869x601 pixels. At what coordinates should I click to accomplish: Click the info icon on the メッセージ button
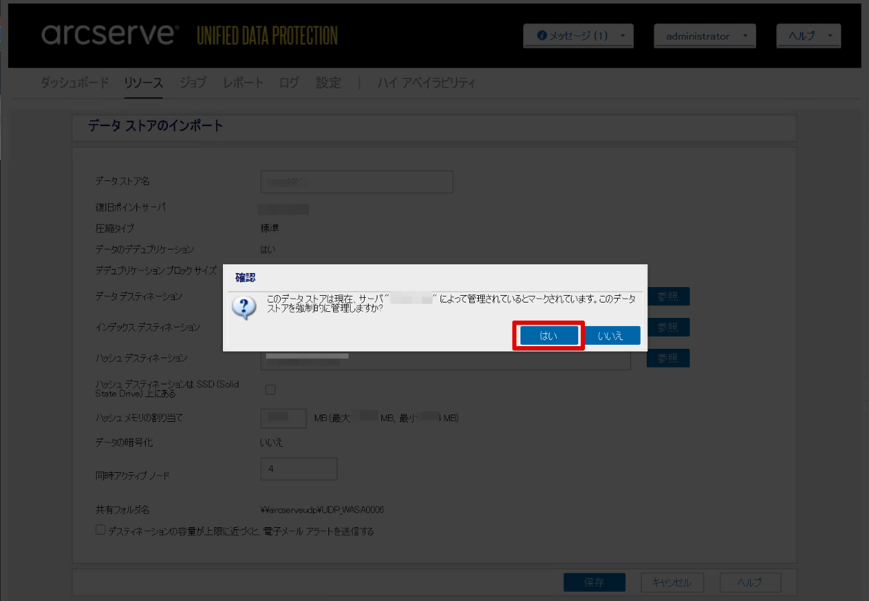542,36
